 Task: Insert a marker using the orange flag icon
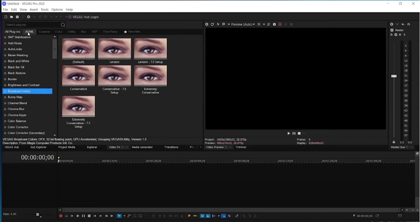[x=189, y=216]
